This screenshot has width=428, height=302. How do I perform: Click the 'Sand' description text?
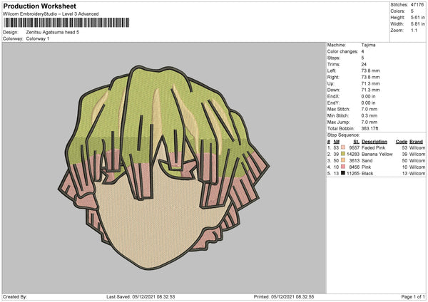coord(367,160)
